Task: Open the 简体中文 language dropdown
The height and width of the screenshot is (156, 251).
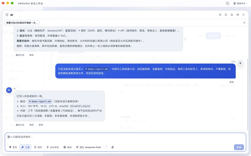Action: pyautogui.click(x=240, y=3)
